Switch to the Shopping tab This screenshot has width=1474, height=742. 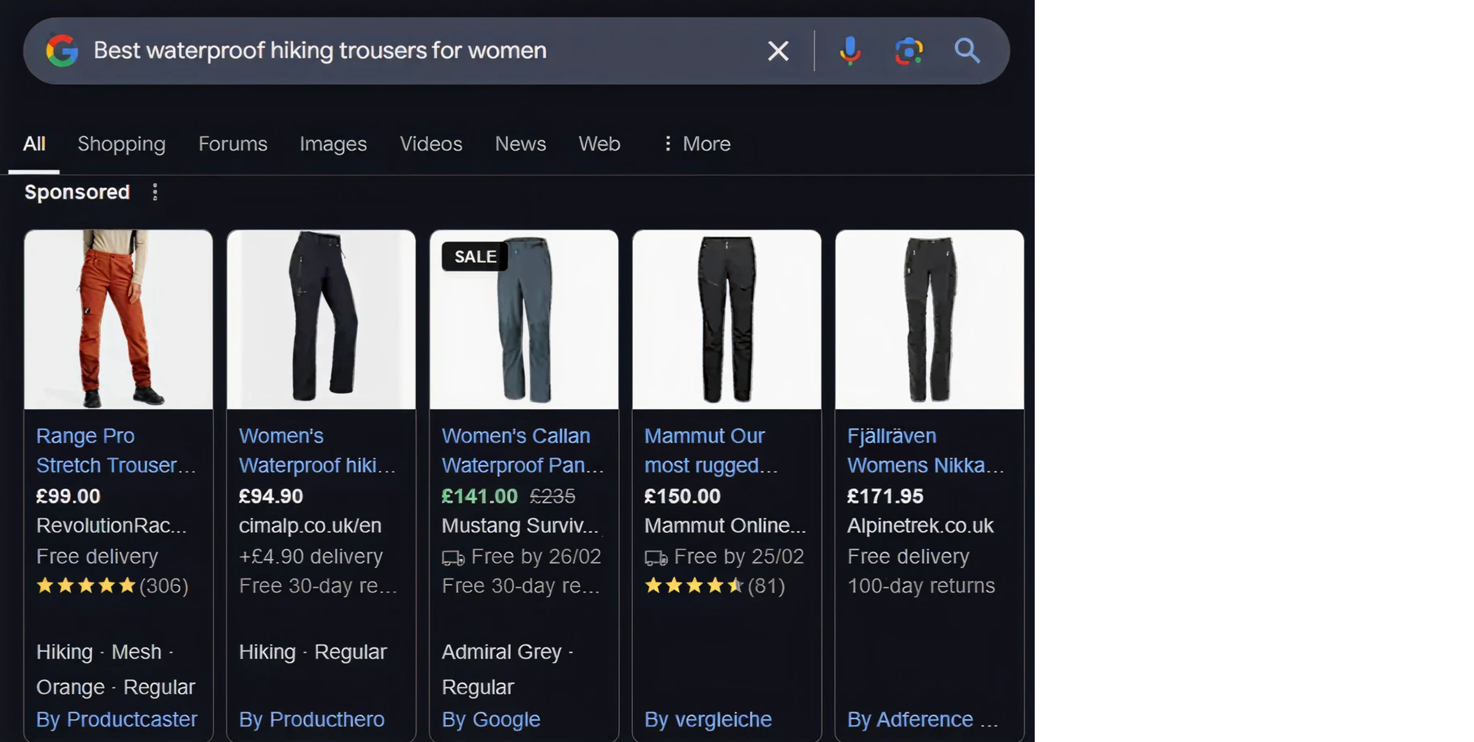(x=121, y=144)
